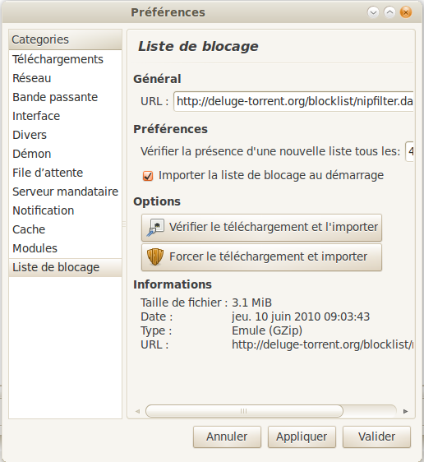The height and width of the screenshot is (462, 424).
Task: Click the window roll-down arrow button
Action: click(373, 12)
